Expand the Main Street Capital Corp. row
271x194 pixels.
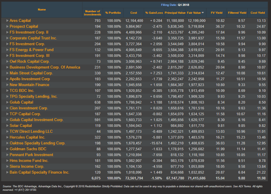tap(7, 73)
